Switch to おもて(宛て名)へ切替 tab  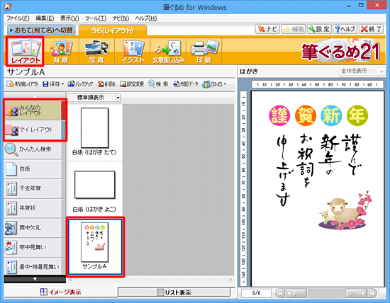(41, 30)
